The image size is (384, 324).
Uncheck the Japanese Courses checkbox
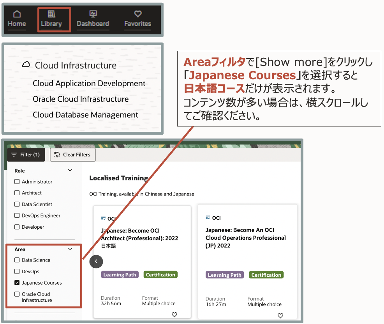[17, 283]
